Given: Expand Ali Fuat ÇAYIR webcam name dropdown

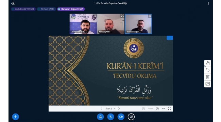Looking at the screenshot, I should point(105,32).
